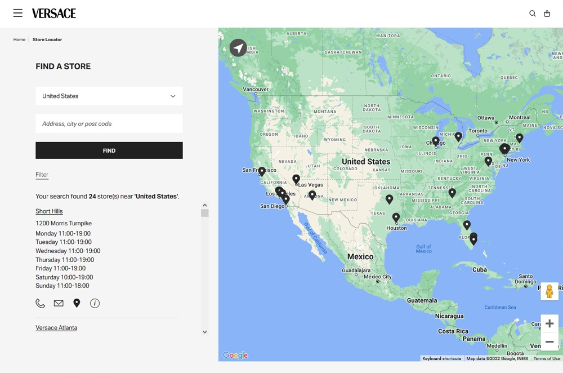
Task: Select the Street View pegman
Action: (549, 291)
